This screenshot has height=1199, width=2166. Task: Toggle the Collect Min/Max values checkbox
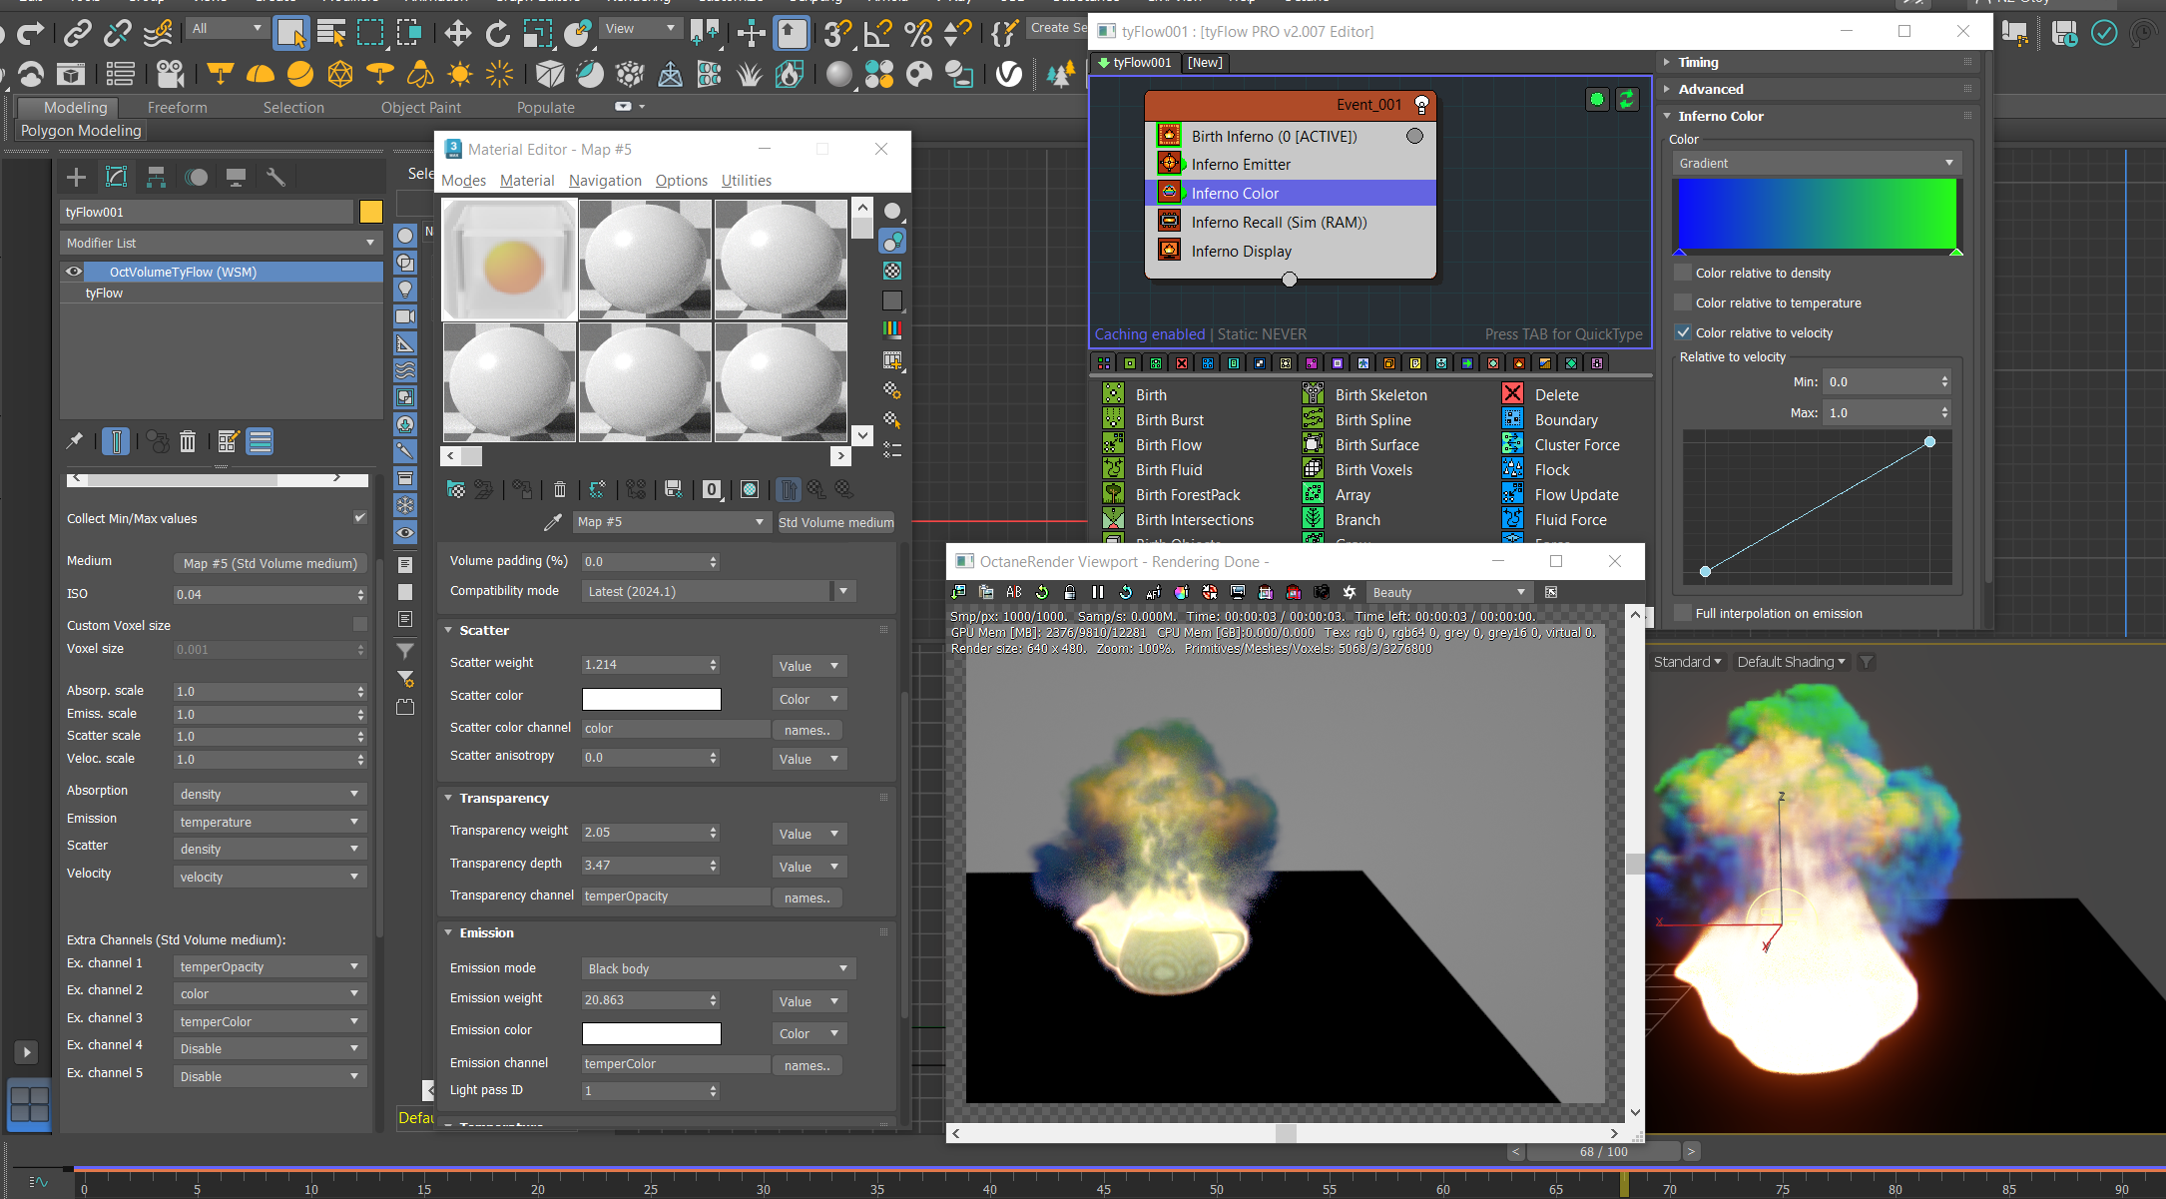[x=360, y=517]
